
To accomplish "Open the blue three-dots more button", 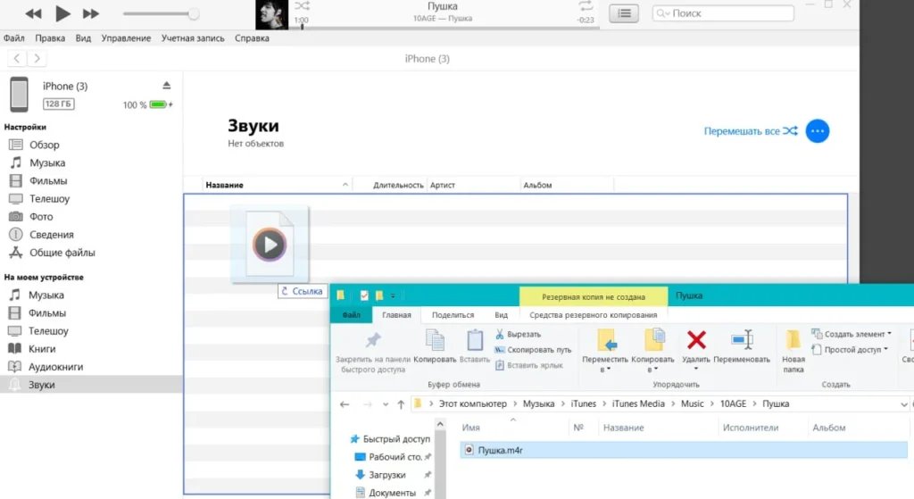I will pyautogui.click(x=818, y=130).
